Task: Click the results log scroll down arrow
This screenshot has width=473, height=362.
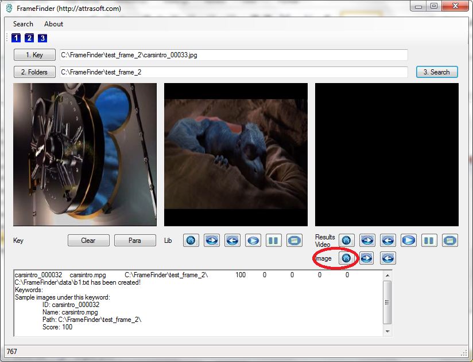Action: click(387, 331)
